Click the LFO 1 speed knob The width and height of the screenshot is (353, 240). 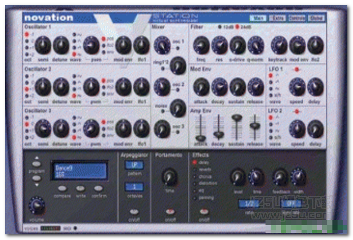coord(297,87)
